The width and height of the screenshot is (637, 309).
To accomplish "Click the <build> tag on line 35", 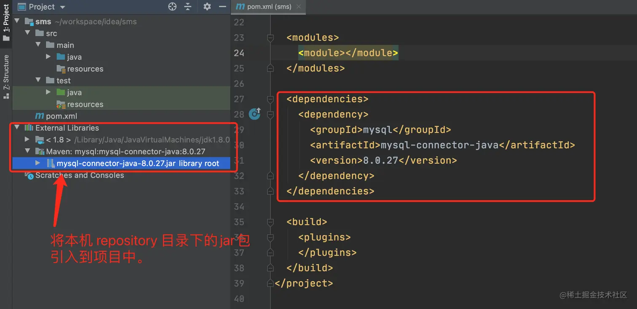I will click(307, 222).
